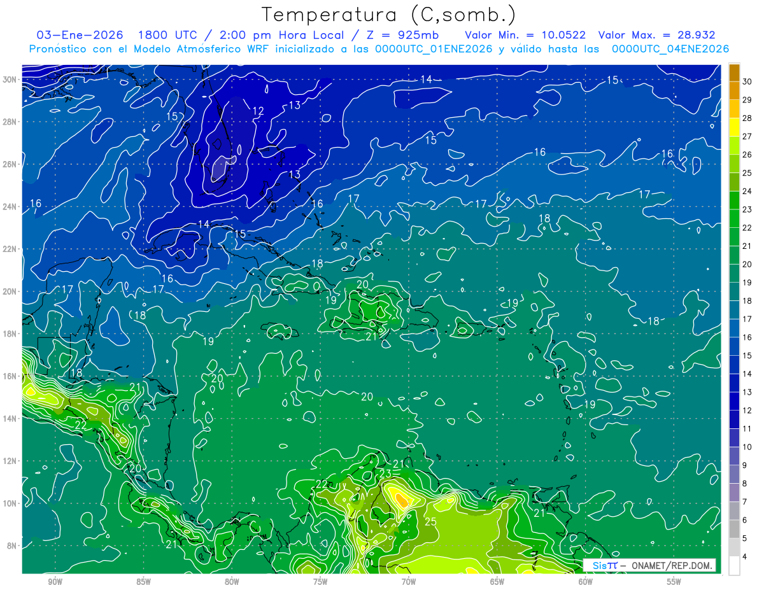This screenshot has height=590, width=764.
Task: Click the "80W" longitude axis label
Action: (232, 582)
